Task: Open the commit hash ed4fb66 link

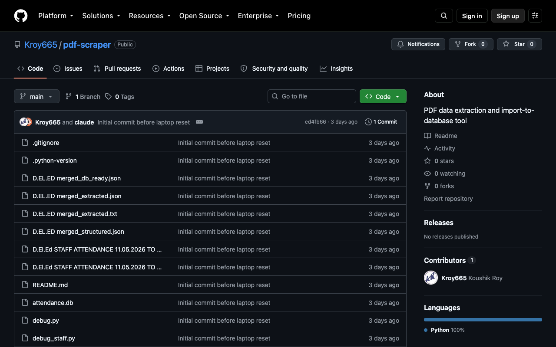Action: click(x=315, y=122)
